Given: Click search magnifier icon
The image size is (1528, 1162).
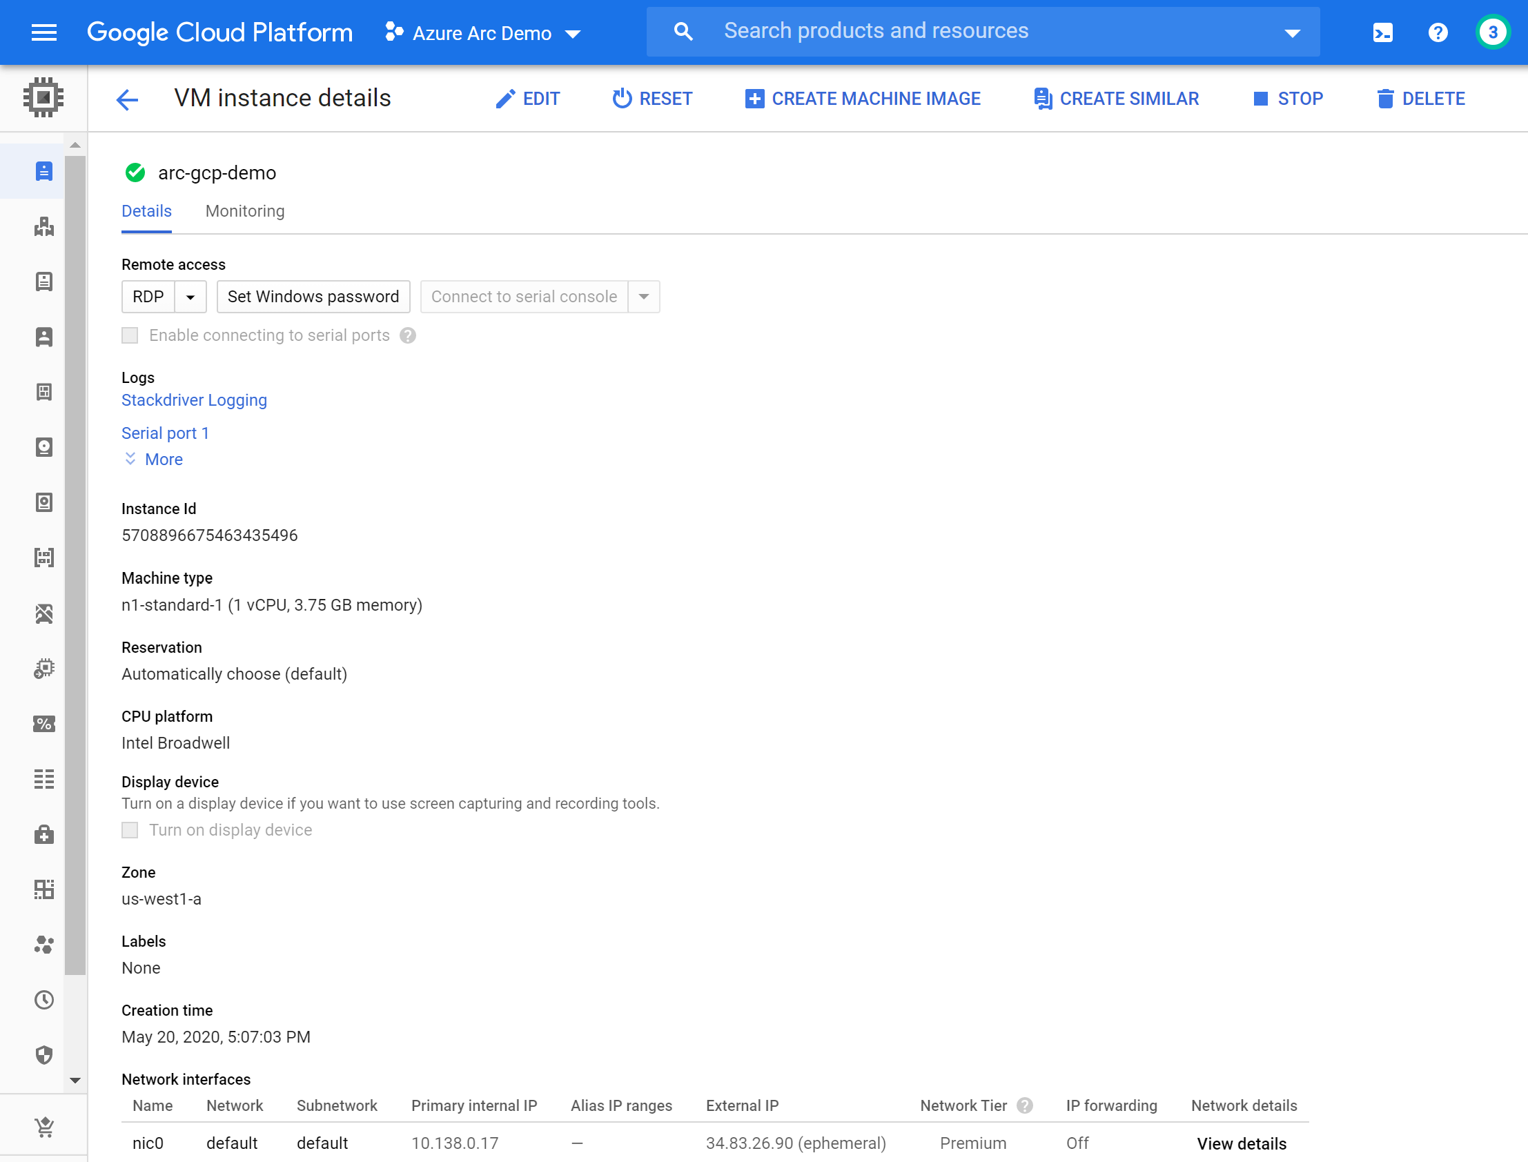Looking at the screenshot, I should tap(683, 31).
